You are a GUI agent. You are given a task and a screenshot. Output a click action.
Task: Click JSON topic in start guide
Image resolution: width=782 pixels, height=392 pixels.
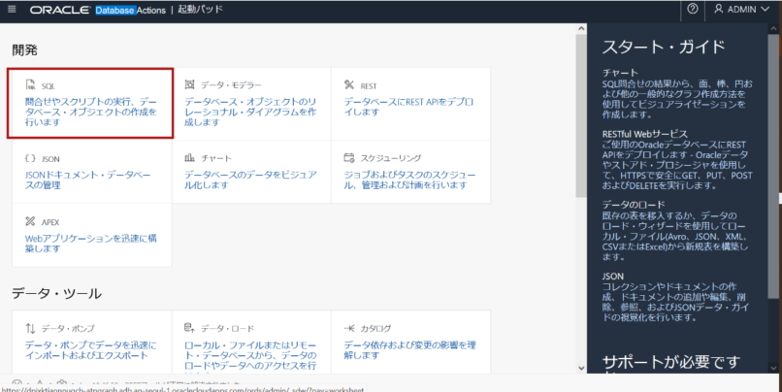pyautogui.click(x=613, y=277)
